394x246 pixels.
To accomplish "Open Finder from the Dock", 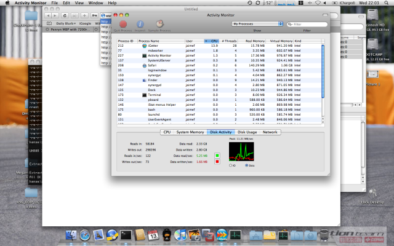I will coord(71,236).
